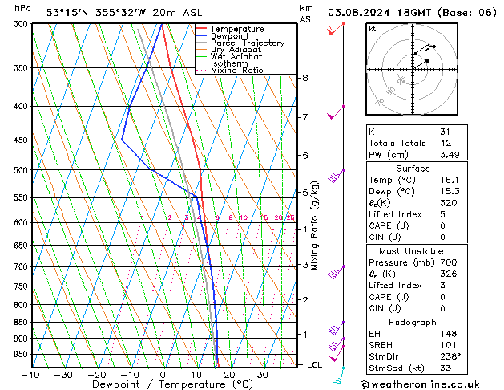Click the Most Unstable section heading
Image resolution: width=504 pixels, height=390 pixels.
(x=411, y=251)
